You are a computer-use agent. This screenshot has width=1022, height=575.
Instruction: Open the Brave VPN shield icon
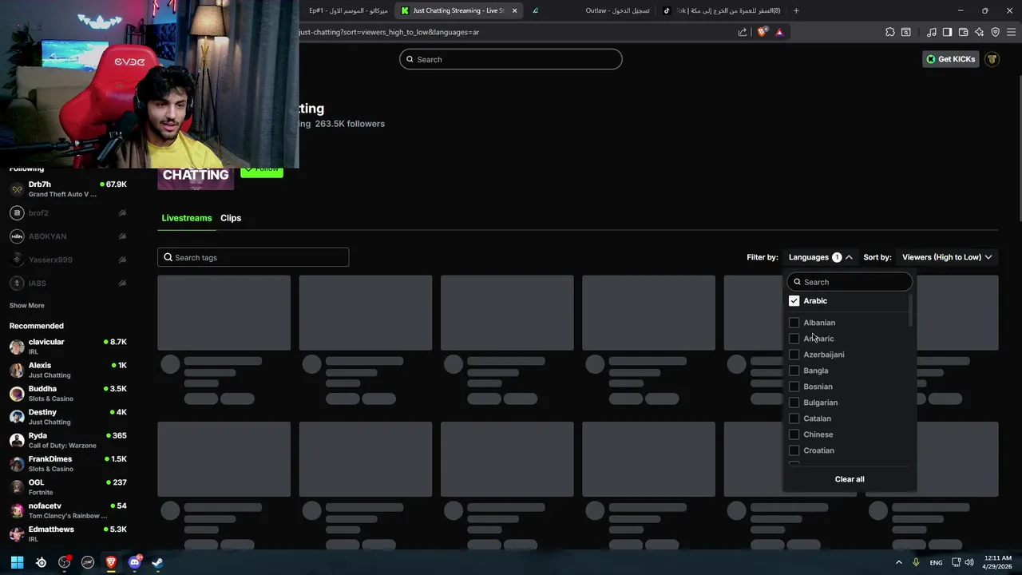(x=996, y=32)
